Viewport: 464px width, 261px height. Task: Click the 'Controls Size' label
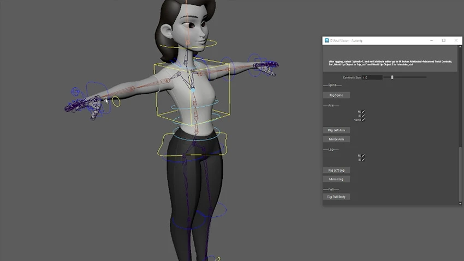tap(352, 77)
